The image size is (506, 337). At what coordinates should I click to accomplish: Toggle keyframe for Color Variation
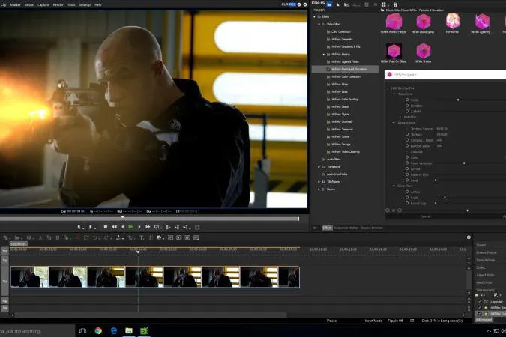(x=407, y=163)
